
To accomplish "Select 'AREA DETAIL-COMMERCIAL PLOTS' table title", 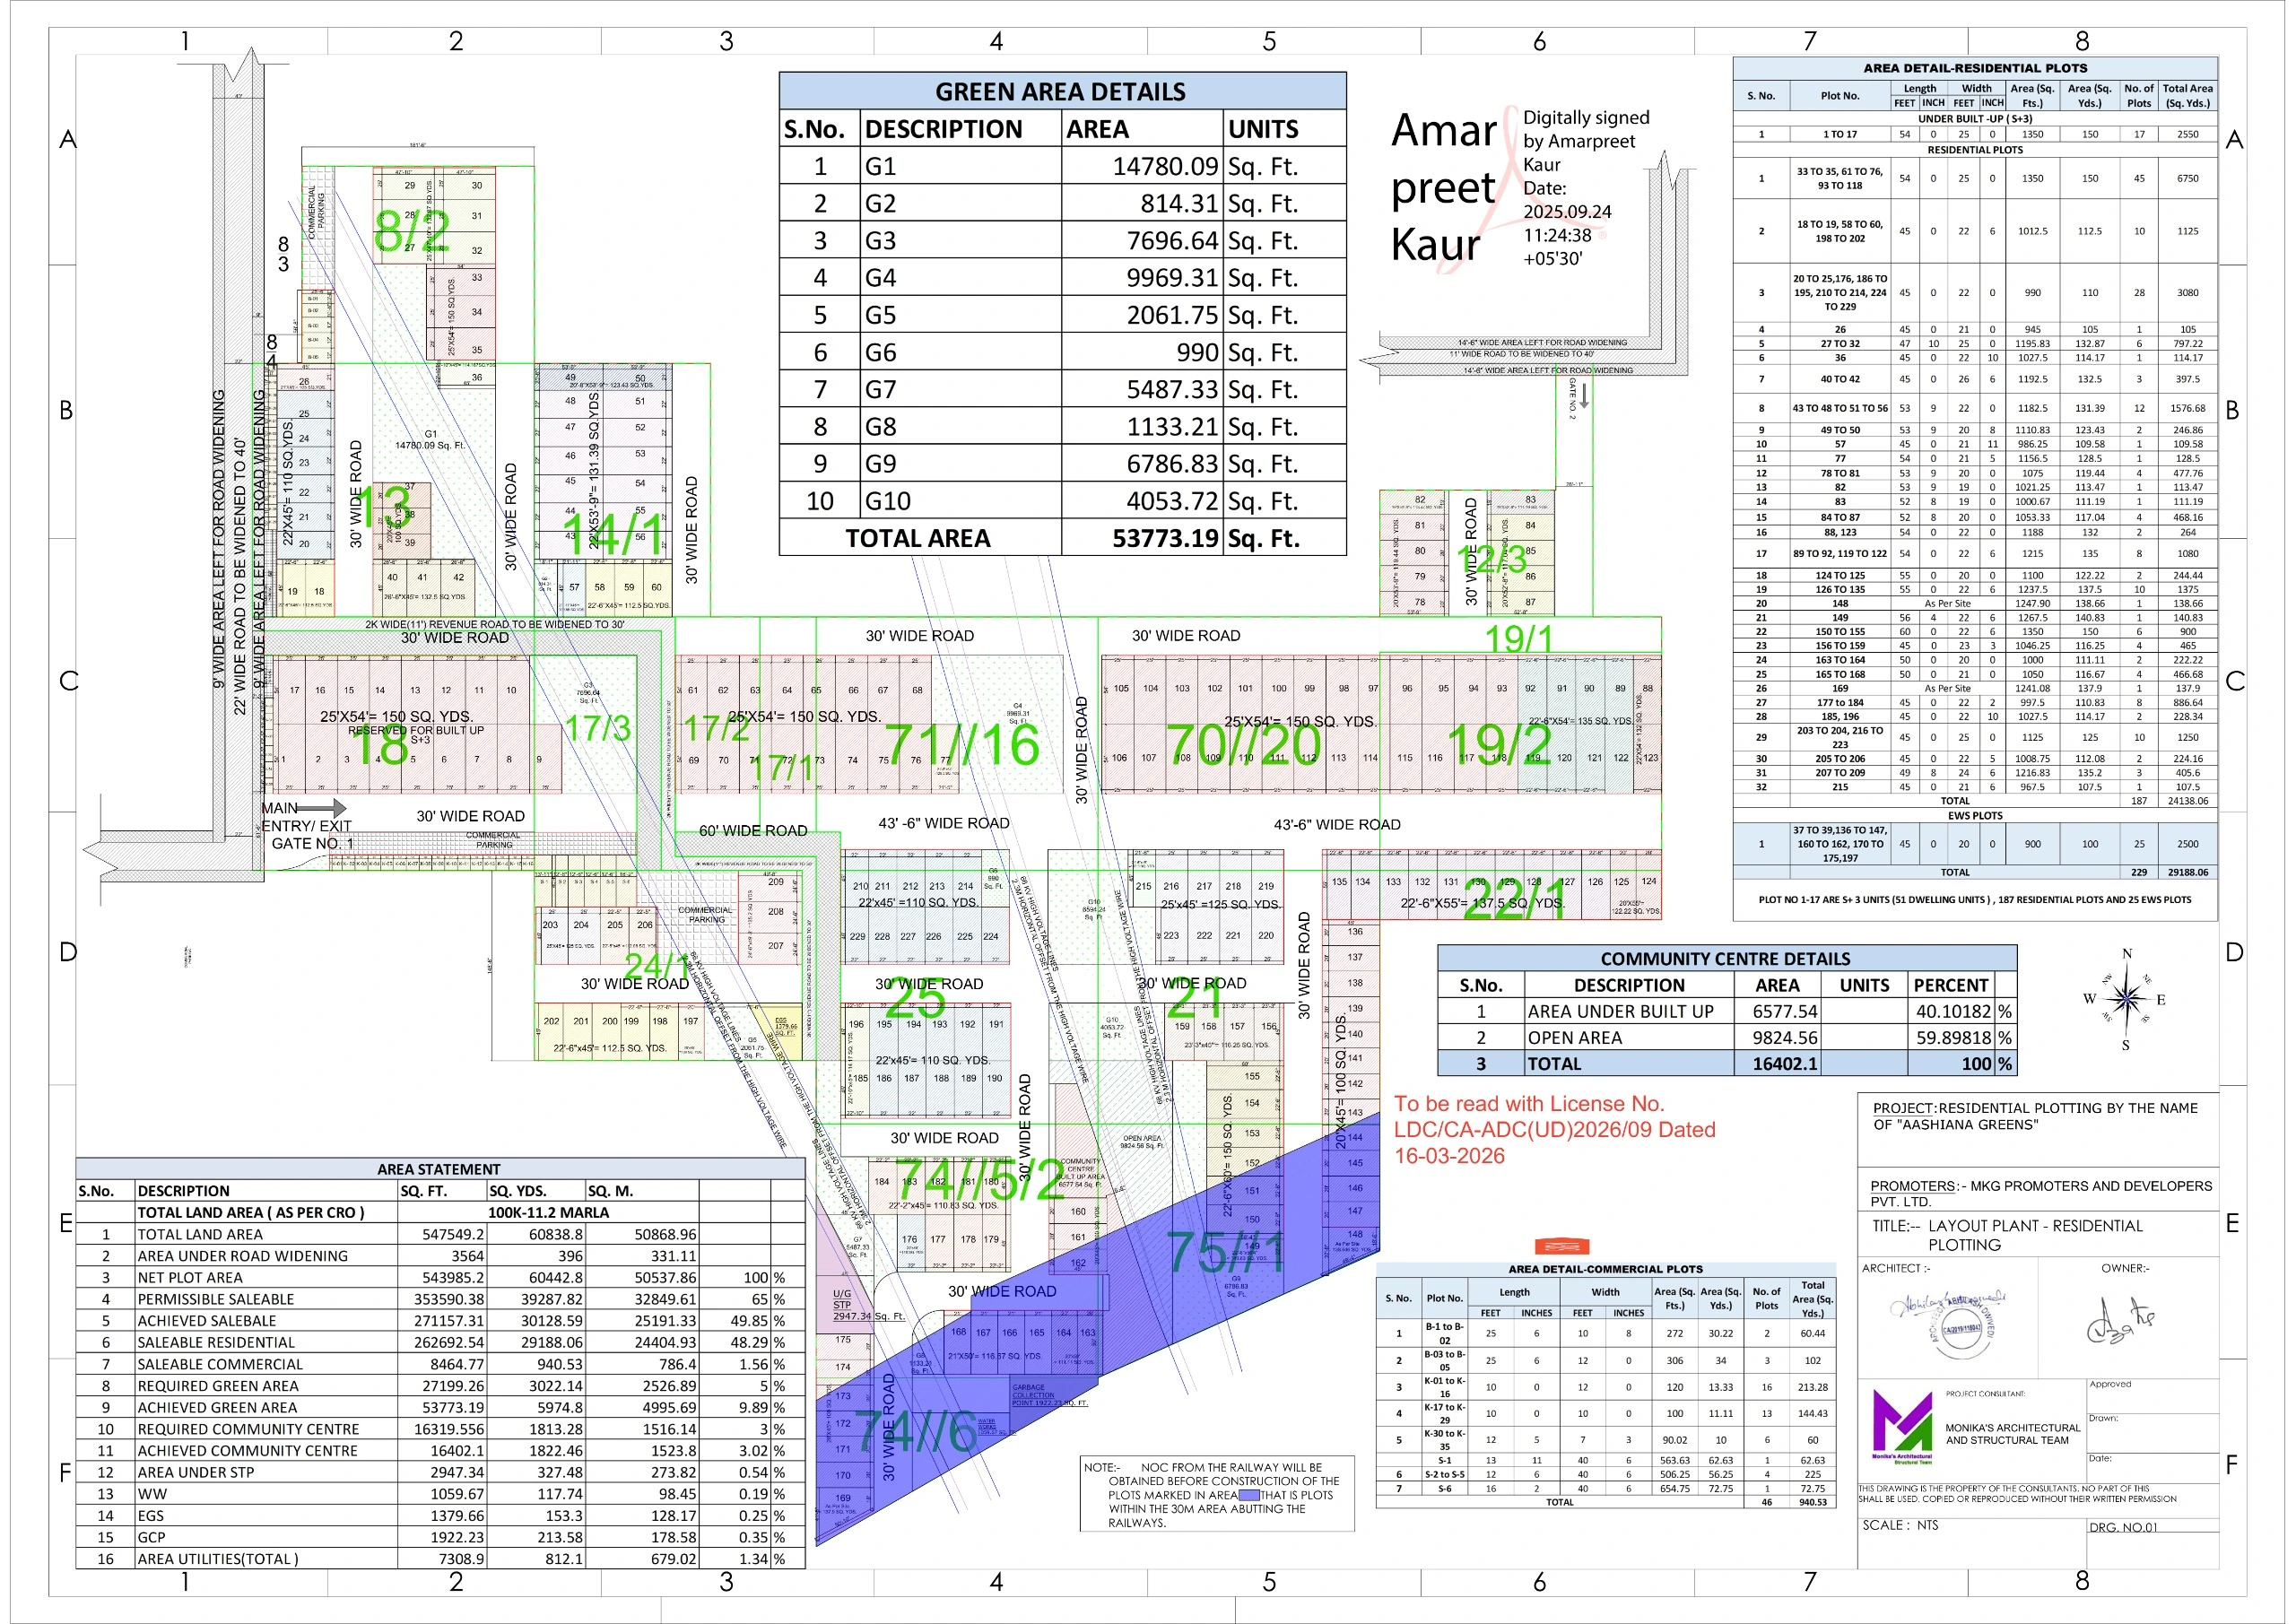I will [1605, 1269].
